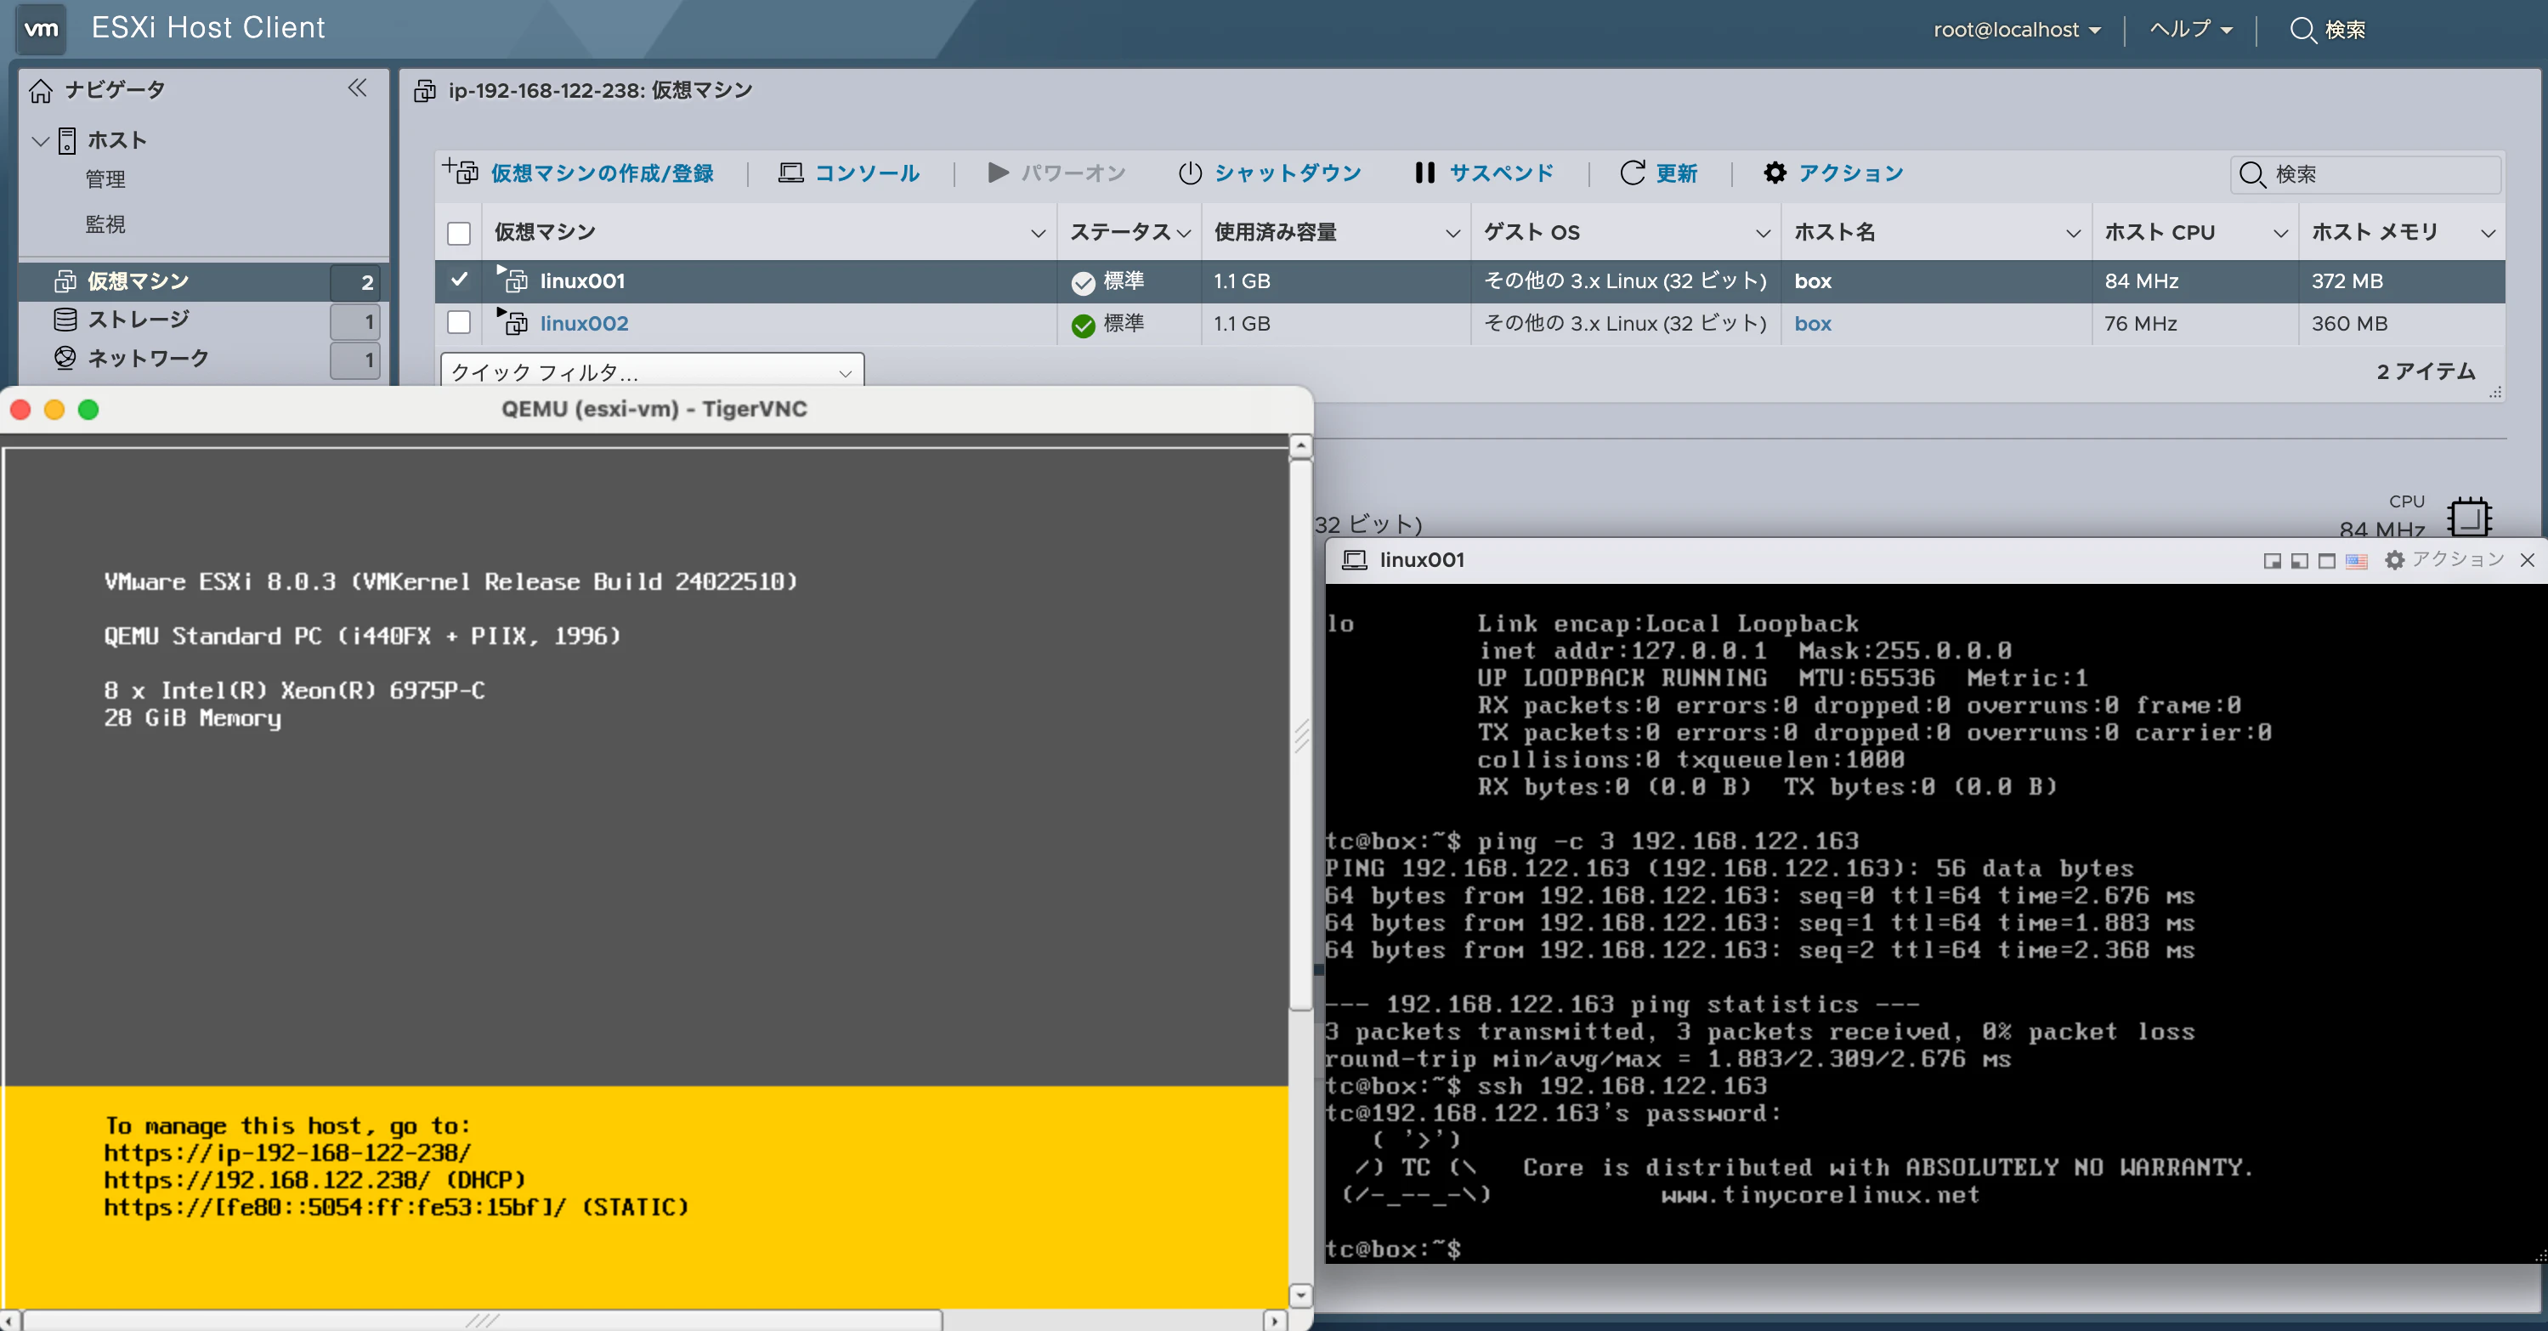The image size is (2548, 1331).
Task: Toggle the select-all checkbox in table header
Action: pos(459,234)
